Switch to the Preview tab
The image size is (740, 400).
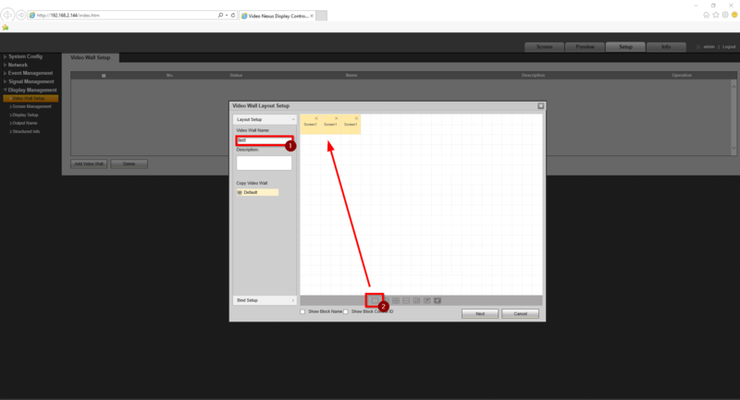(x=585, y=46)
